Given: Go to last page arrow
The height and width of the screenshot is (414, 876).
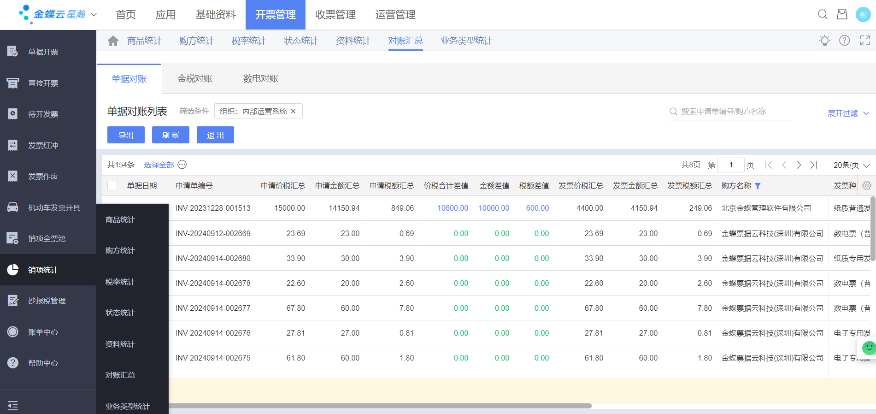Looking at the screenshot, I should (814, 165).
